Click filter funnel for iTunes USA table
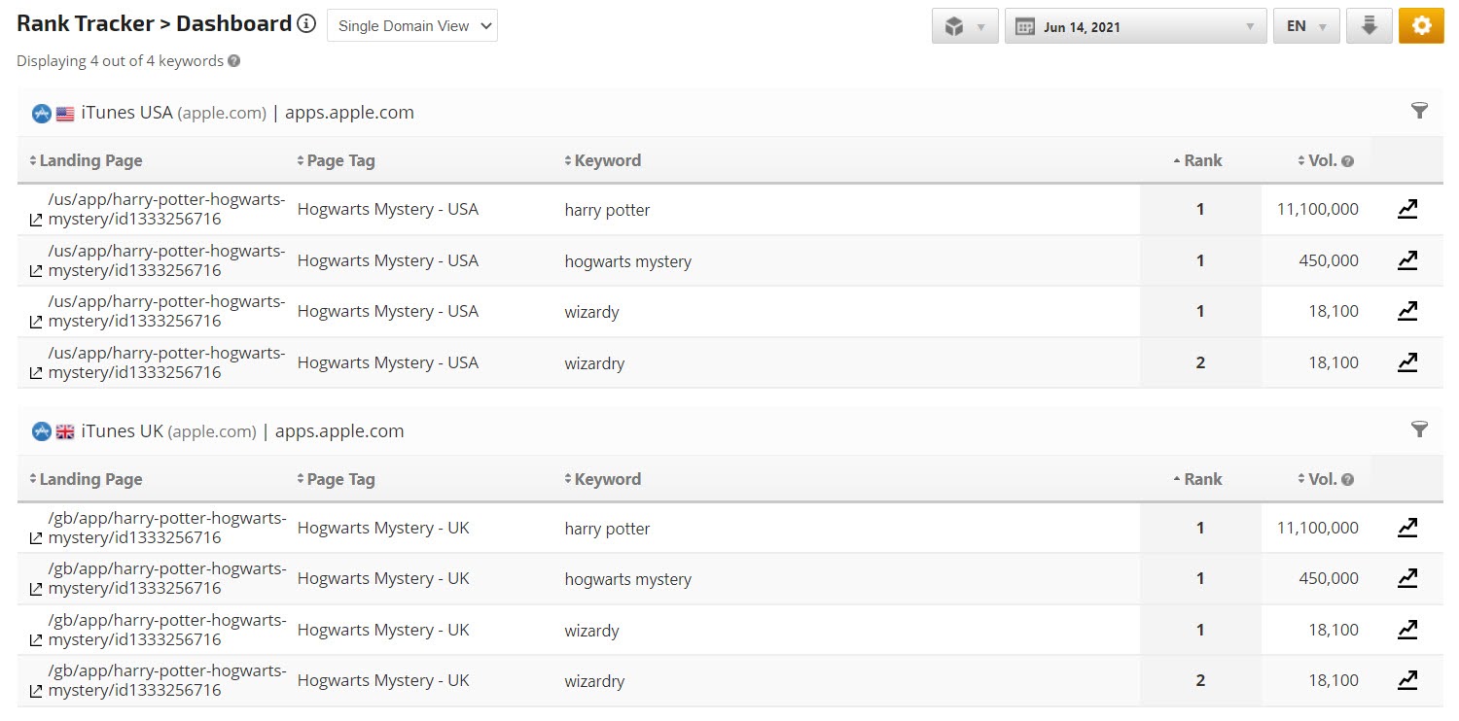Viewport: 1459px width, 721px height. [1419, 111]
